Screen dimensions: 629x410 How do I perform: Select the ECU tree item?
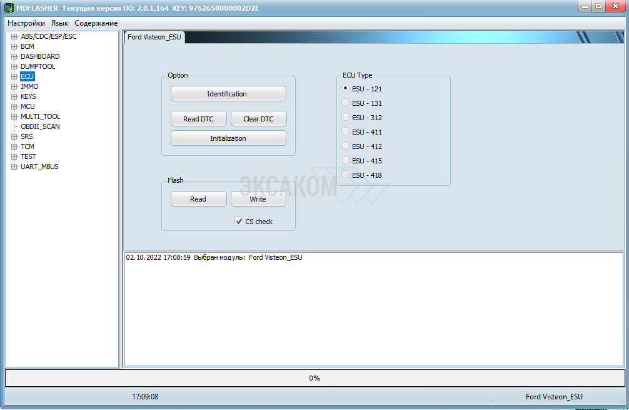tap(27, 76)
